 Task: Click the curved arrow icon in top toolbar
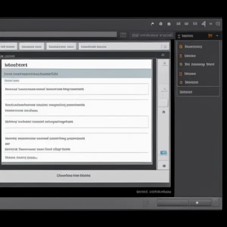[152, 24]
